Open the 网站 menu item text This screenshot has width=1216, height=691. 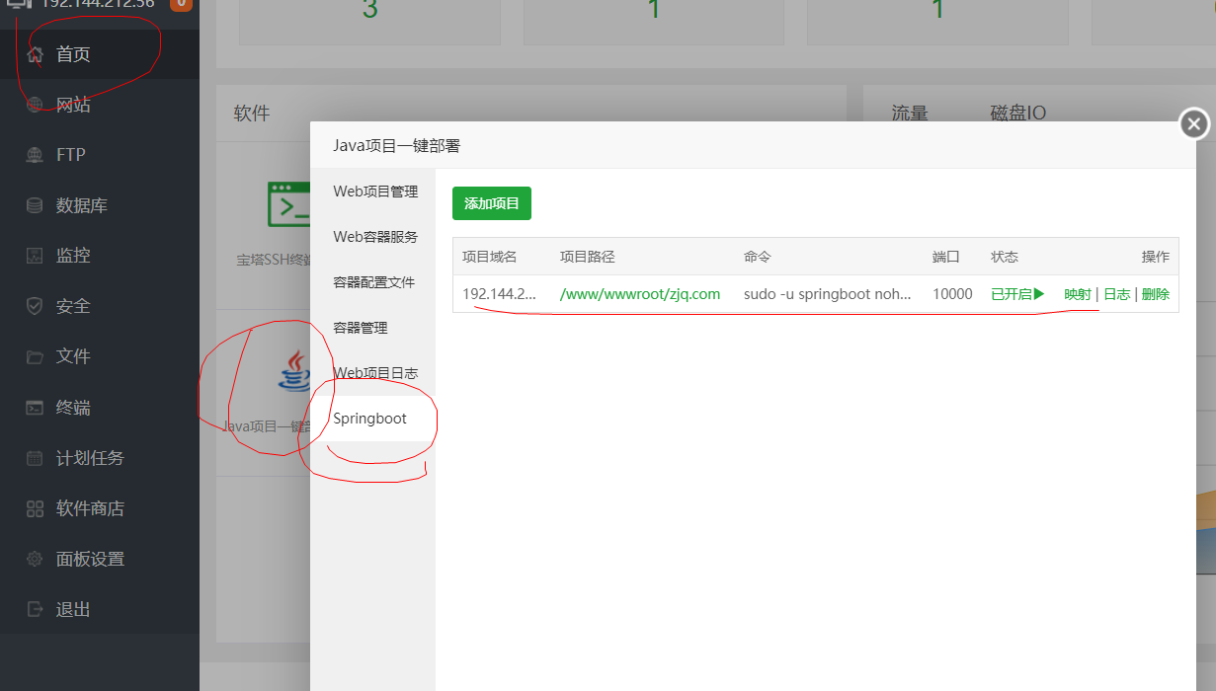coord(73,105)
